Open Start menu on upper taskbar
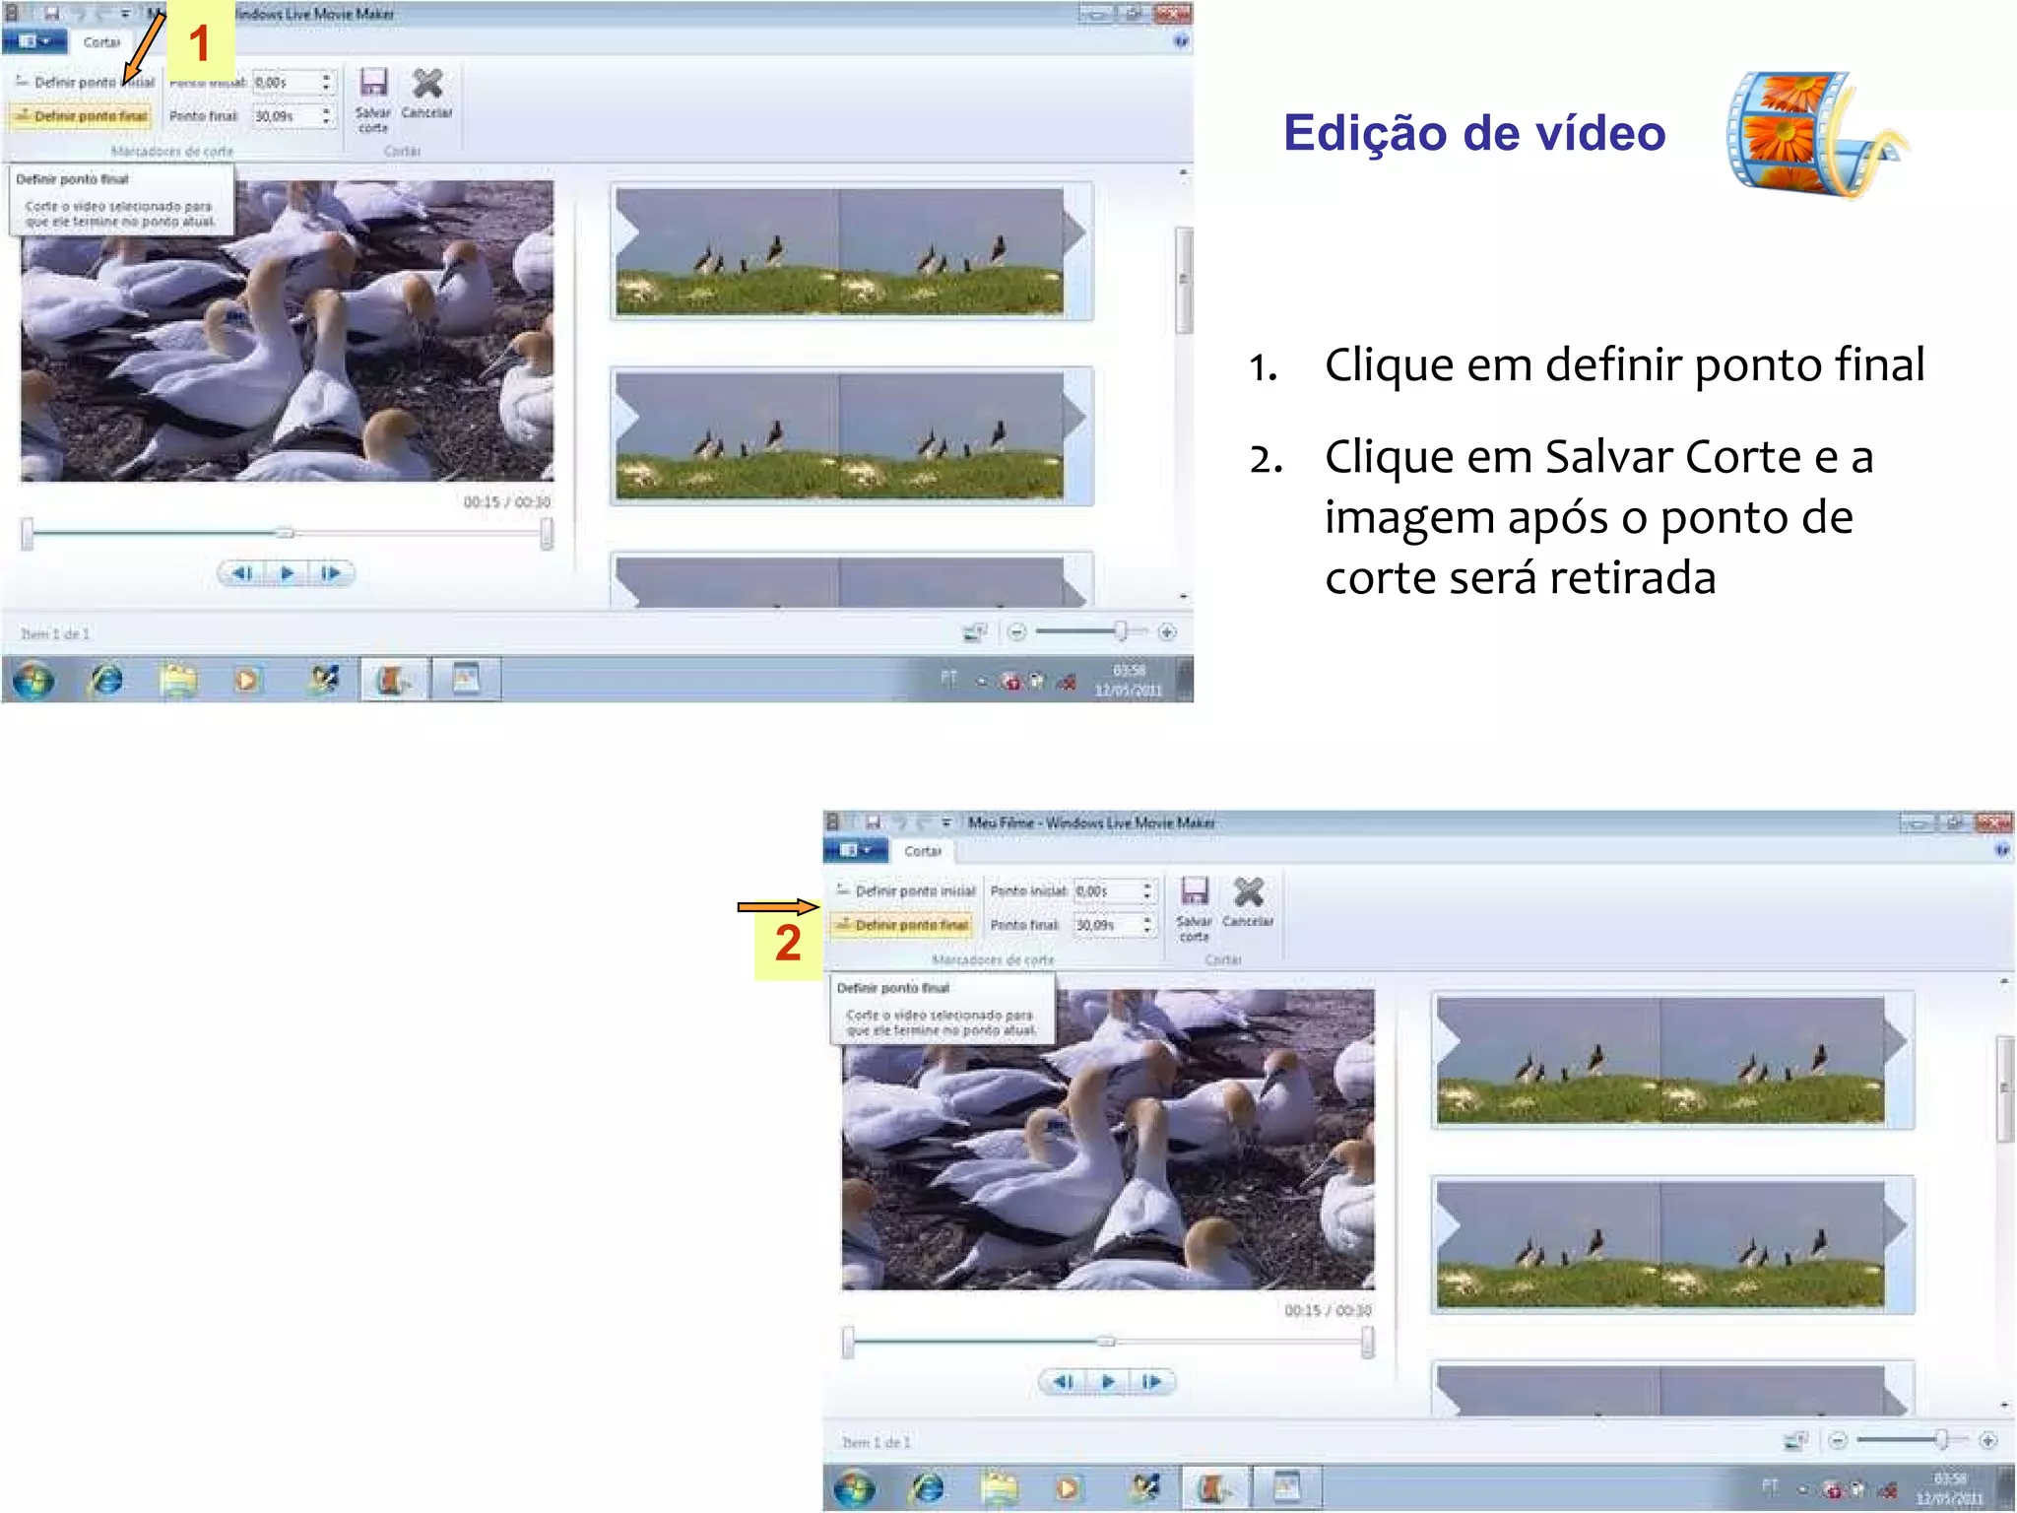This screenshot has width=2017, height=1513. (x=33, y=680)
